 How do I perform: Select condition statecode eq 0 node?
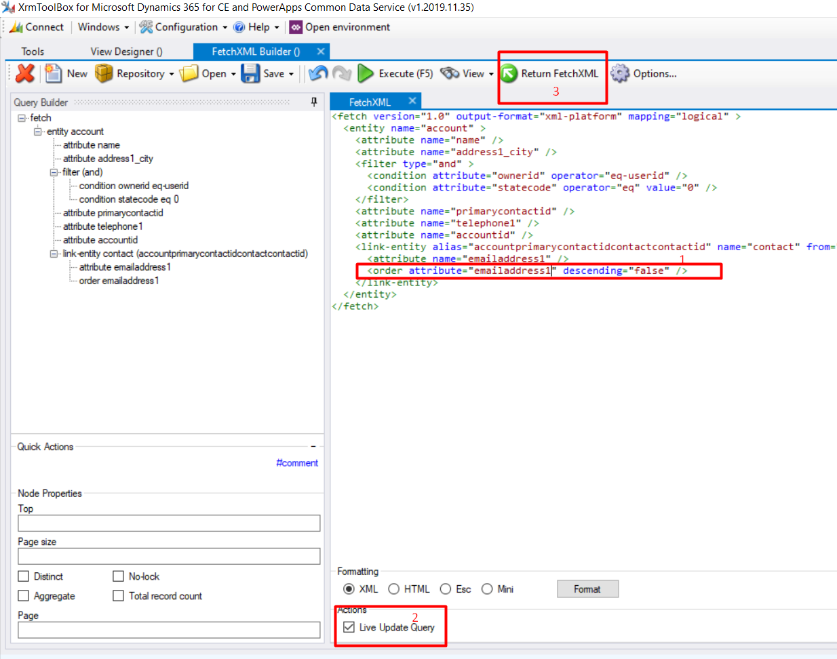pyautogui.click(x=129, y=199)
